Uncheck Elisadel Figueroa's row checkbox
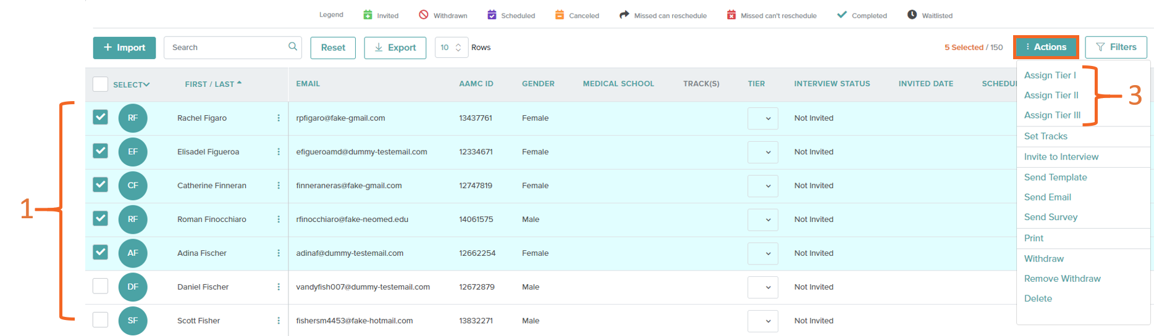Viewport: 1162px width, 336px height. 100,151
